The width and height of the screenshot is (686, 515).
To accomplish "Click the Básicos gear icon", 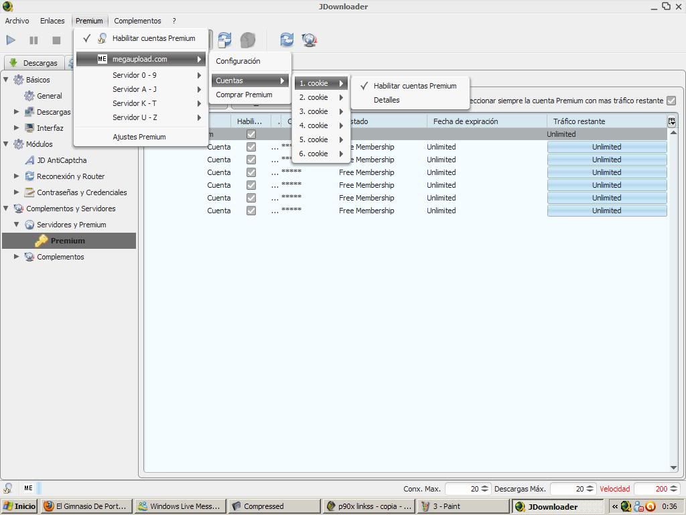I will click(x=18, y=80).
